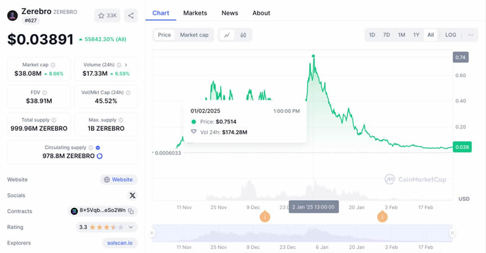Select Market cap chart mode
Viewport: 486px width, 253px height.
194,35
